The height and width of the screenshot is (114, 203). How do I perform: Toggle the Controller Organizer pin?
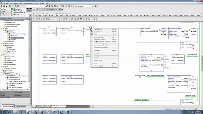pyautogui.click(x=28, y=18)
